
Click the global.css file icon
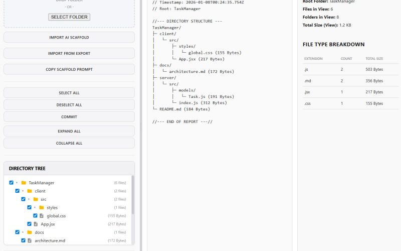(x=42, y=216)
